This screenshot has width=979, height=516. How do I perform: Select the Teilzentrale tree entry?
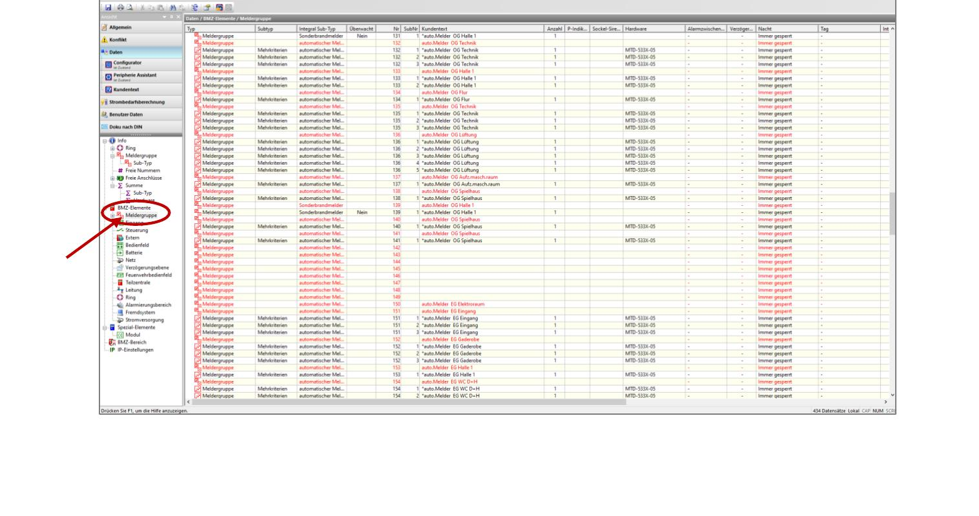[x=133, y=282]
